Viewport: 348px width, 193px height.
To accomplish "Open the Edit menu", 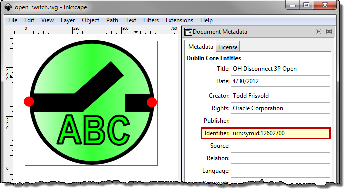I will [x=29, y=20].
